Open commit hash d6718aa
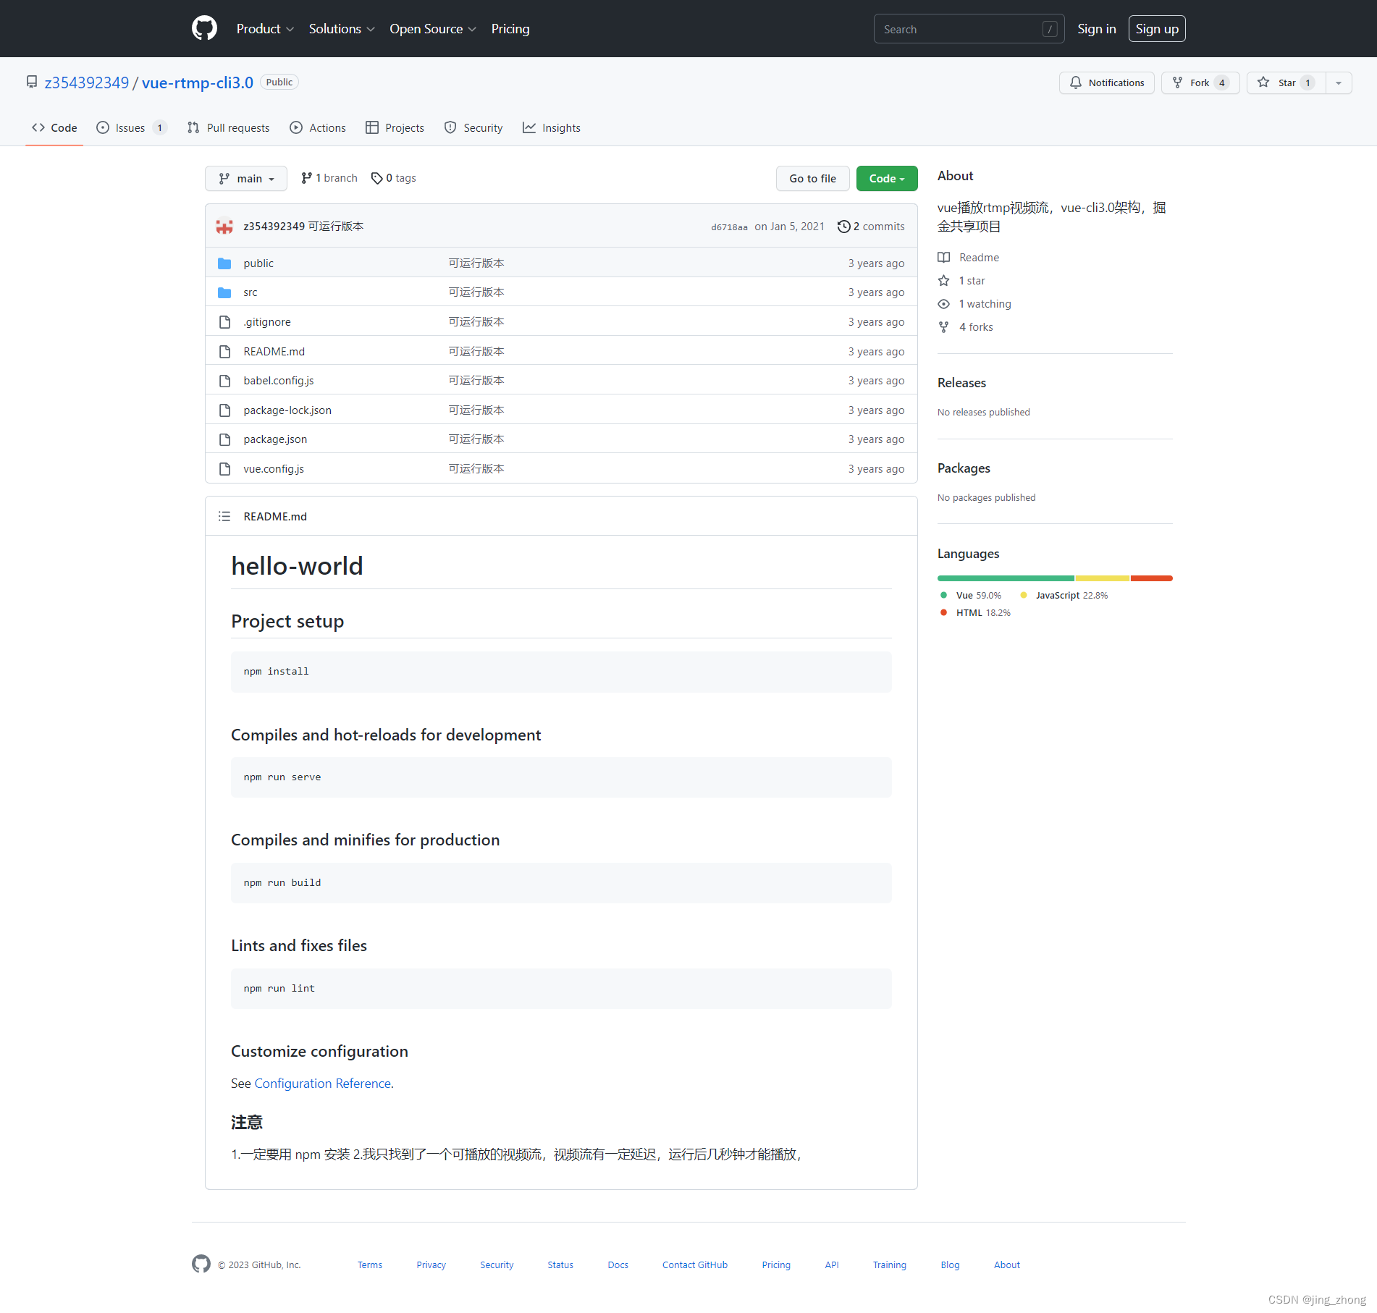Image resolution: width=1377 pixels, height=1313 pixels. (729, 227)
